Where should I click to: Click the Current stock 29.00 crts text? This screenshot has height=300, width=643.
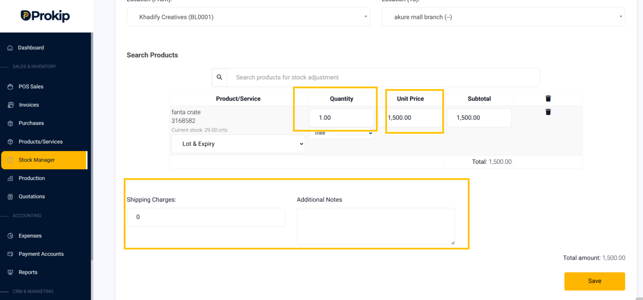(x=199, y=130)
